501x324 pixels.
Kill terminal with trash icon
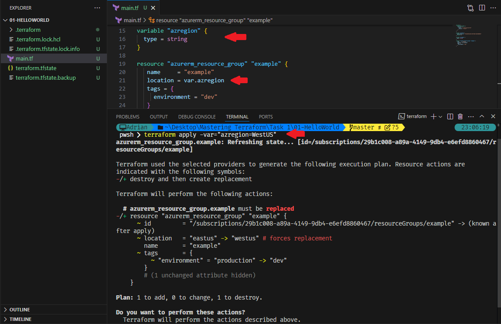[x=460, y=117]
